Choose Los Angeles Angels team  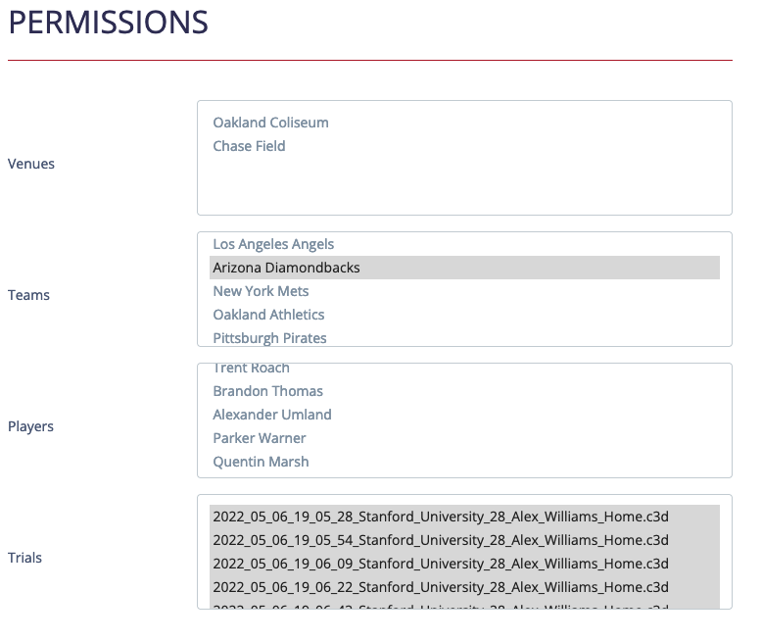(273, 244)
